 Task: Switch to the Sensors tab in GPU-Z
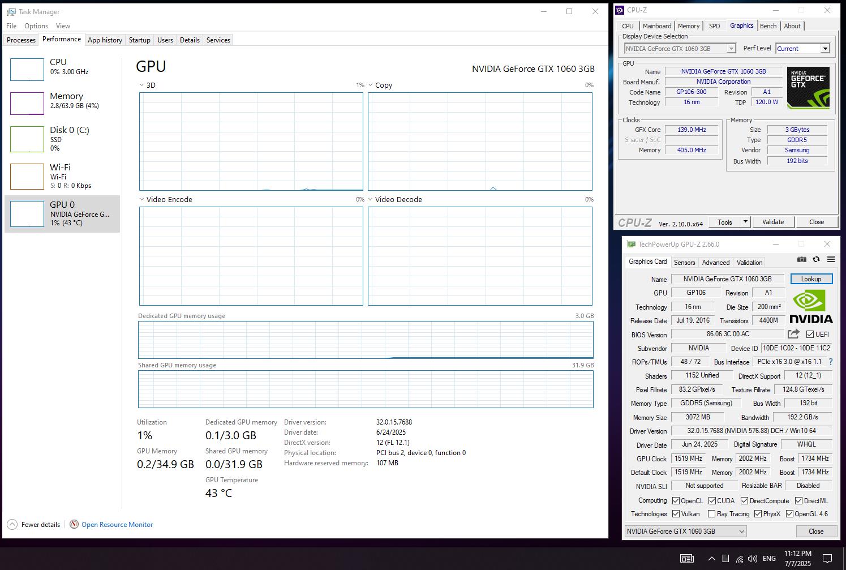684,263
